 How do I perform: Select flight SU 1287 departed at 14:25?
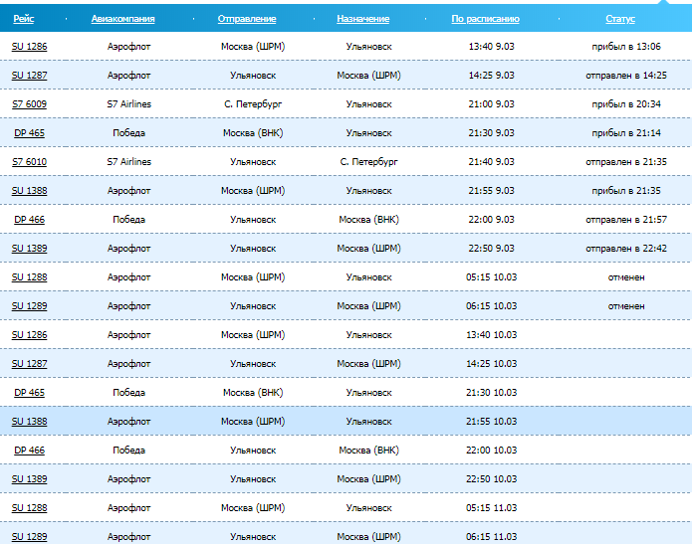pyautogui.click(x=29, y=75)
